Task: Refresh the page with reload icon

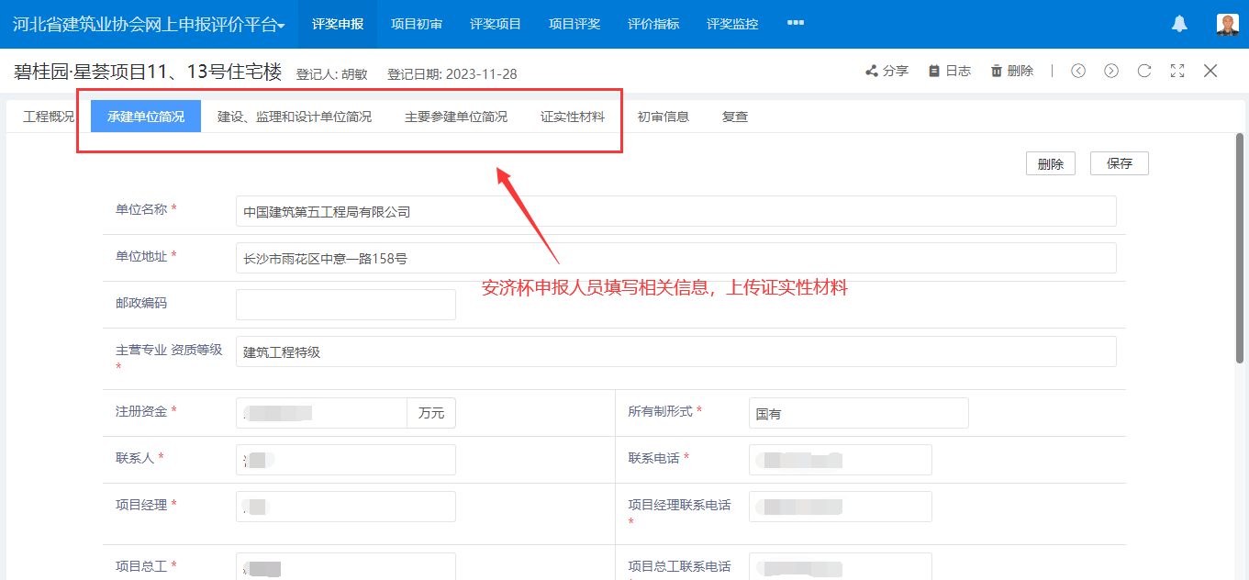Action: (1144, 71)
